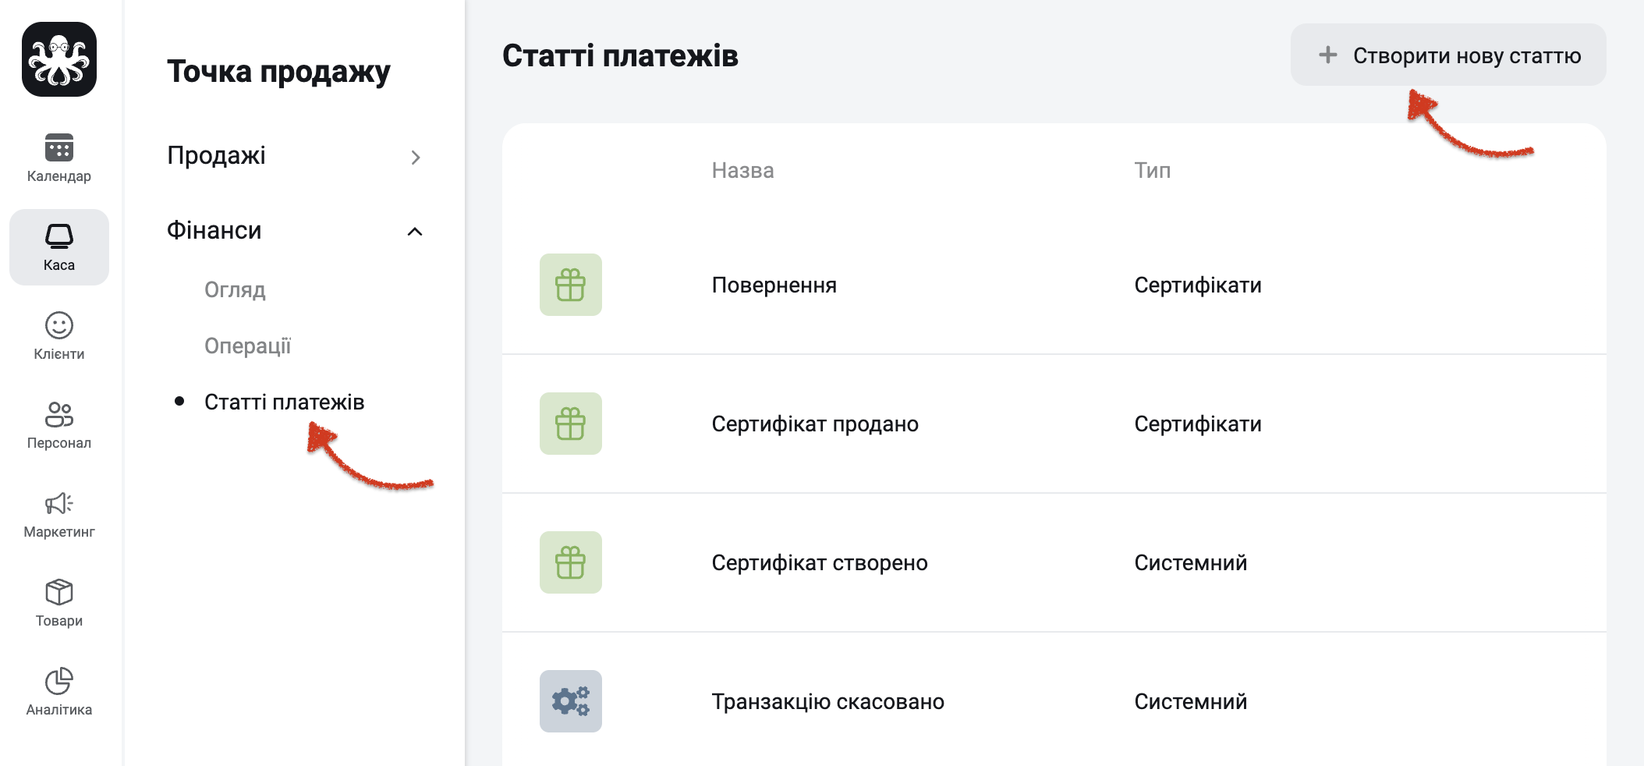The height and width of the screenshot is (766, 1644).
Task: Click gears icon beside Транзакцію скасовано
Action: click(x=571, y=701)
